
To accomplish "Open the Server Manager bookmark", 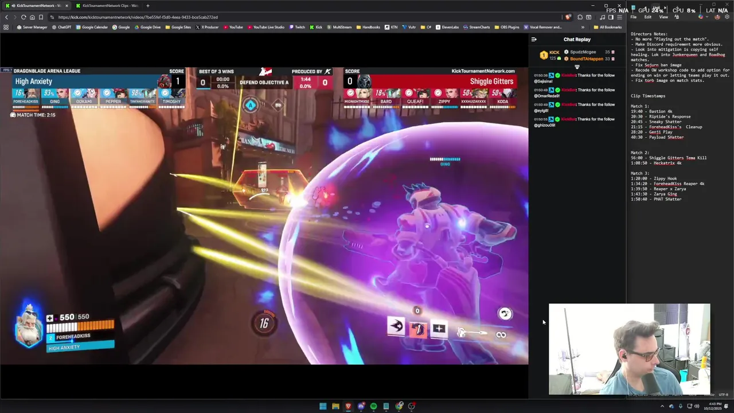I will (x=32, y=27).
